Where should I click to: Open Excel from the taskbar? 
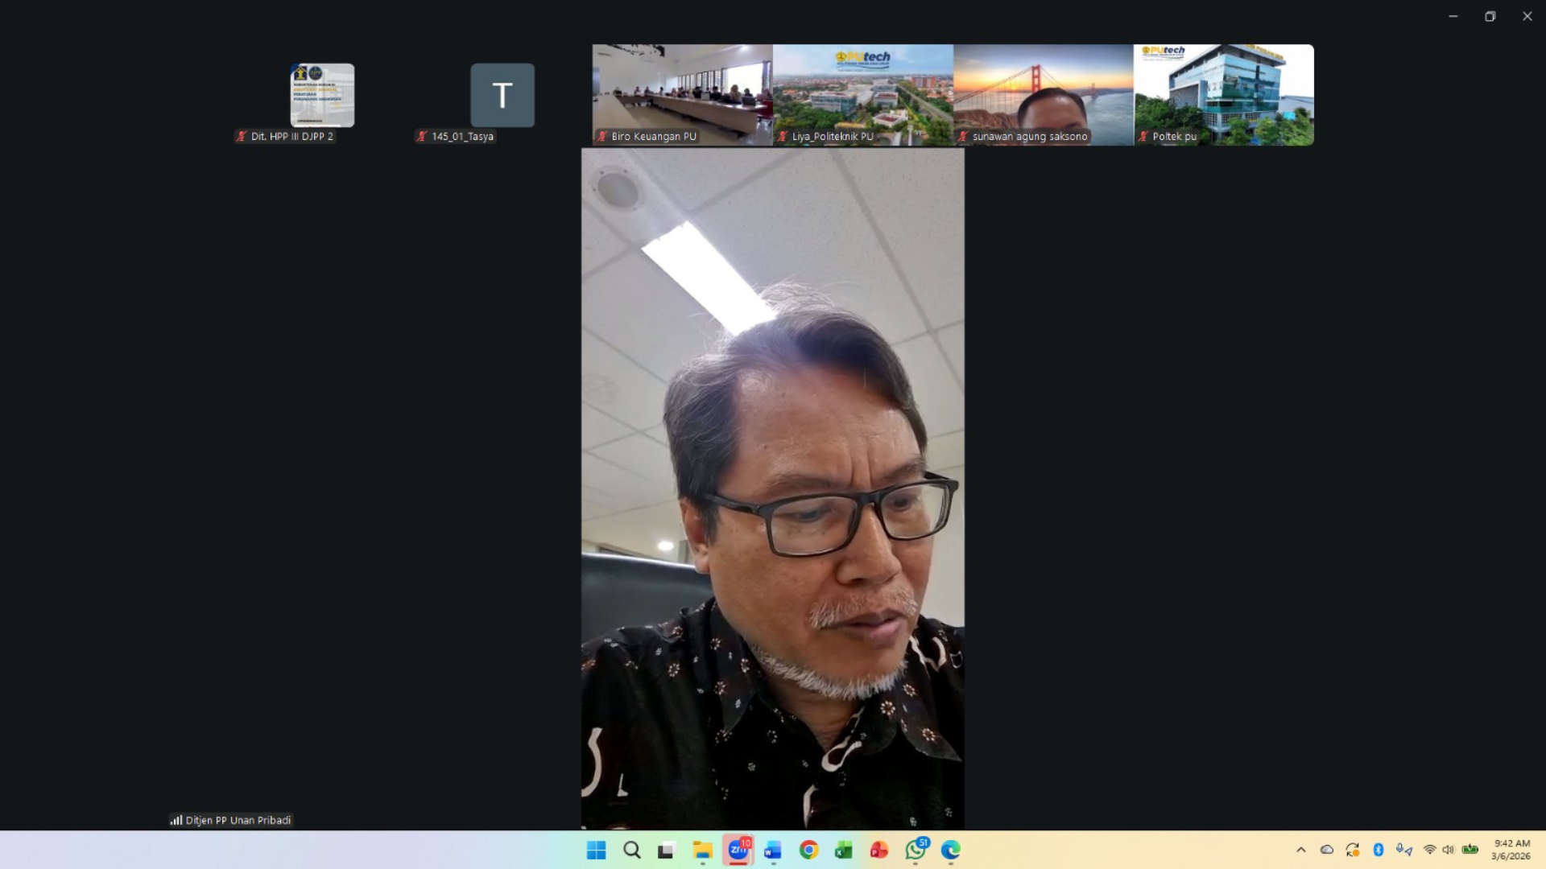pos(844,850)
